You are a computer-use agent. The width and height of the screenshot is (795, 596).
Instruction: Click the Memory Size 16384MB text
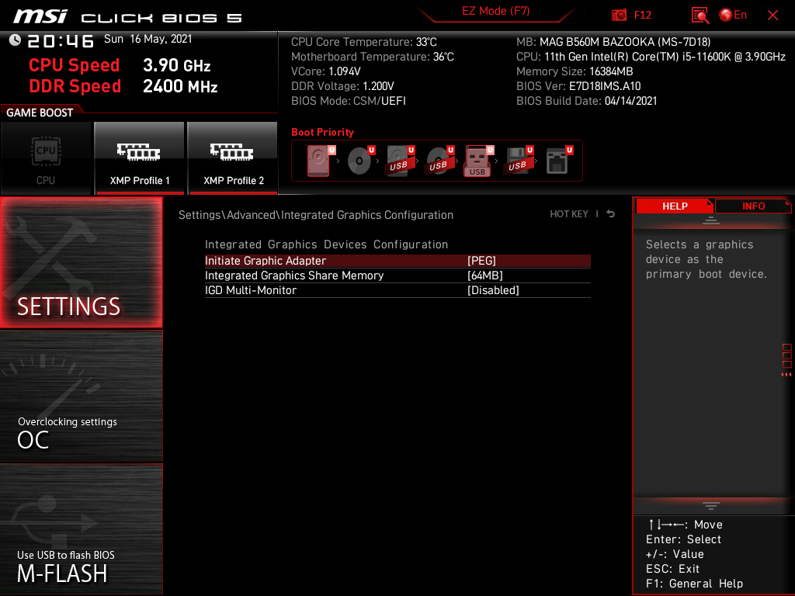(575, 71)
